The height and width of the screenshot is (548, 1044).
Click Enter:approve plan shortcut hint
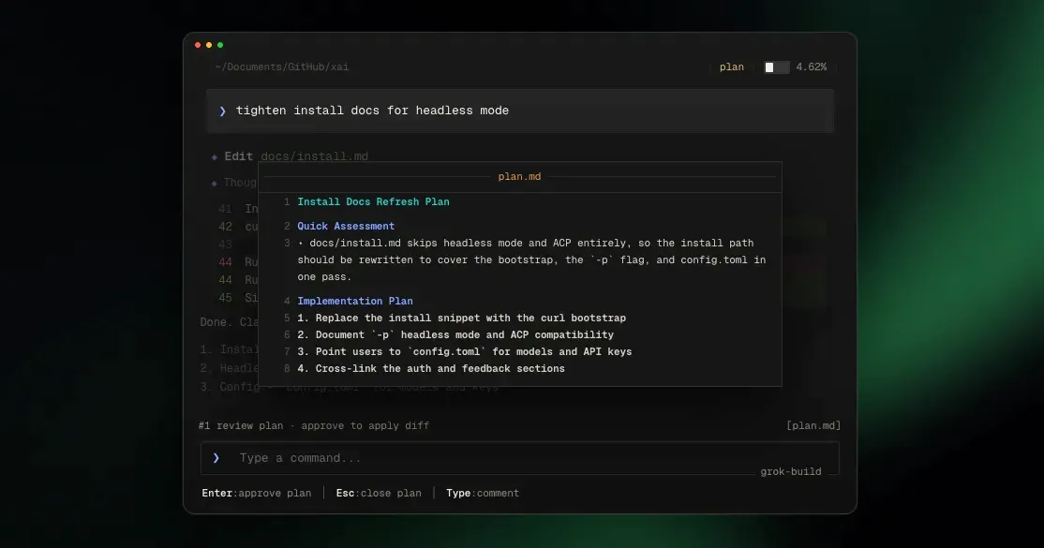point(257,494)
